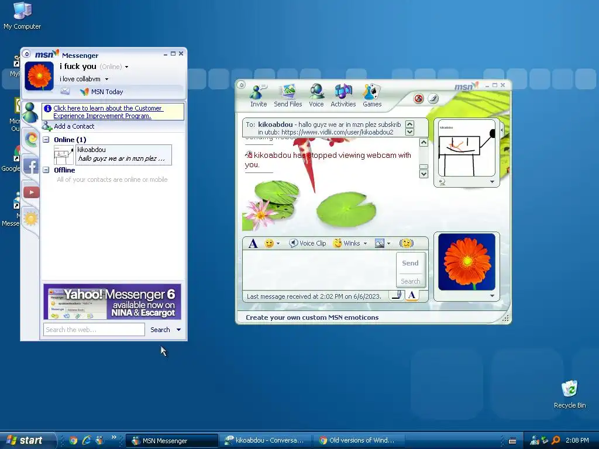Click the 'Search the web...' field
The width and height of the screenshot is (599, 449).
click(x=94, y=330)
